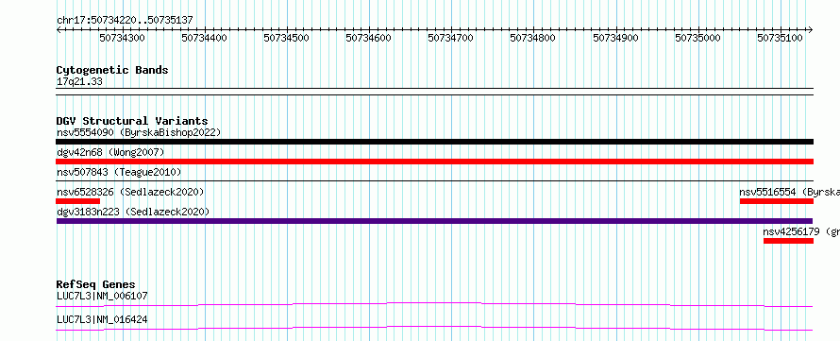Click ruler position 50734300
840x341 pixels.
click(x=122, y=38)
